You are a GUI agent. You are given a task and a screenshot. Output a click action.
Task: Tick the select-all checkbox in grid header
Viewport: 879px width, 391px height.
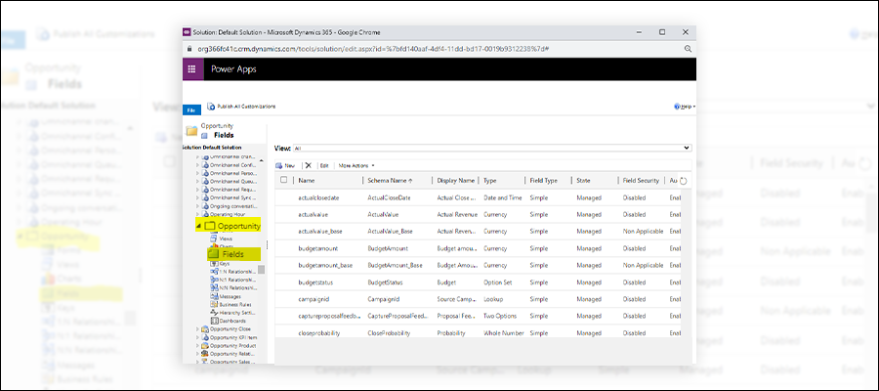[283, 180]
